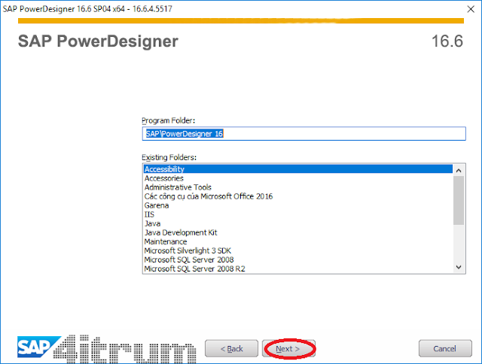Select the Accessories folder

click(x=298, y=178)
